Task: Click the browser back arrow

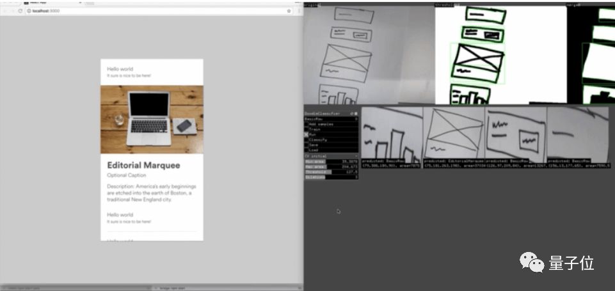Action: pyautogui.click(x=5, y=11)
